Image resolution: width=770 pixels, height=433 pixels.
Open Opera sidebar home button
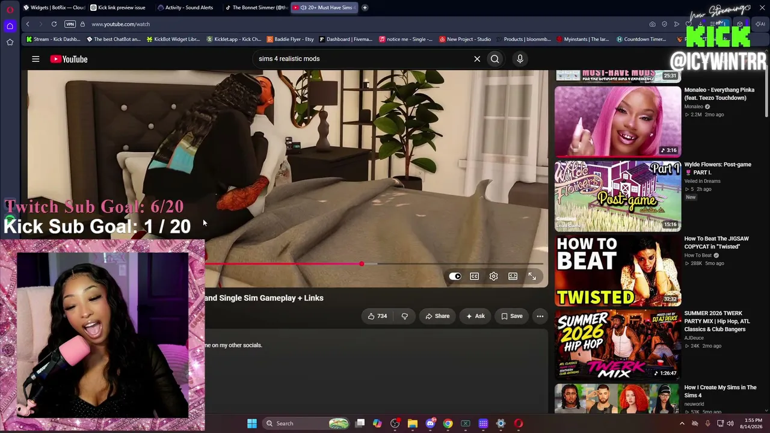point(10,26)
